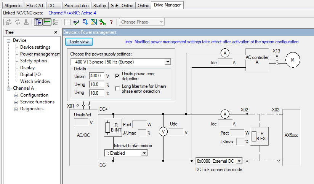Click the motor M symbol
Image resolution: width=314 pixels, height=184 pixels.
(x=293, y=60)
